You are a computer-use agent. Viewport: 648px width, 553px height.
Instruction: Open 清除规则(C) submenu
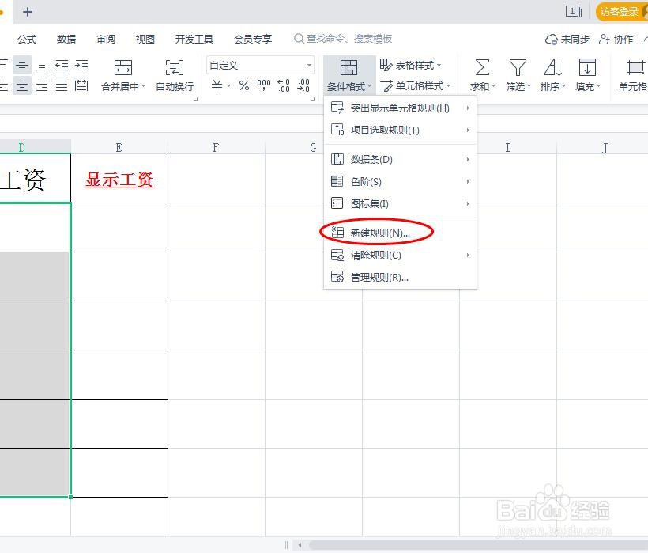click(400, 256)
